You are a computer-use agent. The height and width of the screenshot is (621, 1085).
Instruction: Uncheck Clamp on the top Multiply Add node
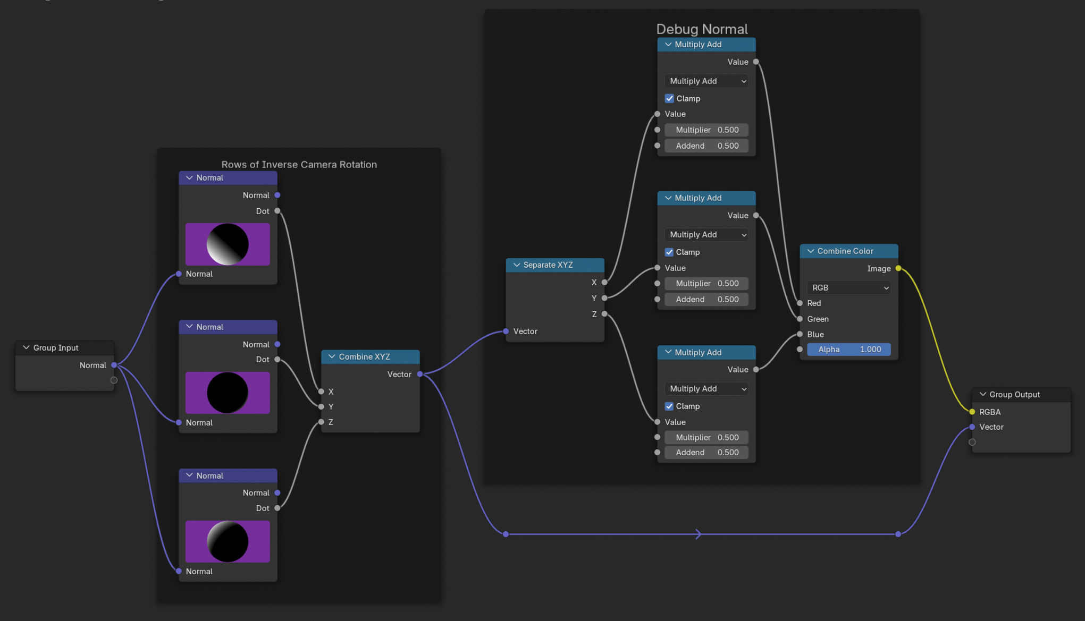[x=669, y=98]
